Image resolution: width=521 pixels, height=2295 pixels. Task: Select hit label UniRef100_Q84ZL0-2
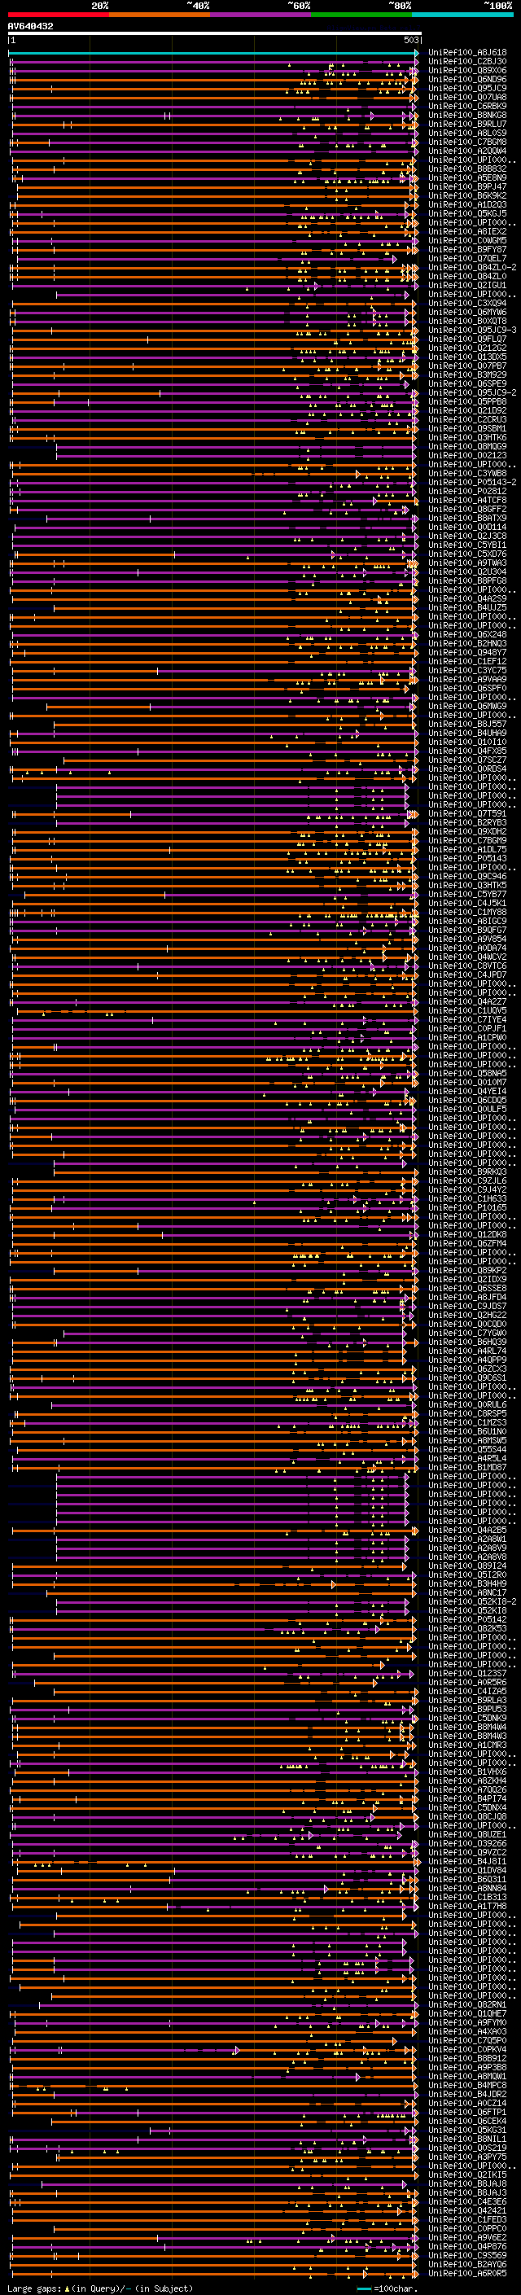[472, 267]
